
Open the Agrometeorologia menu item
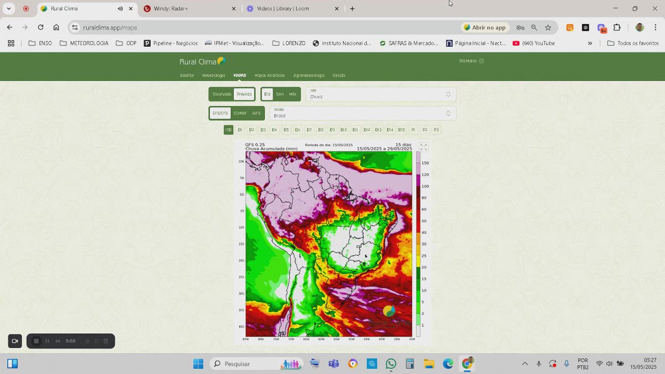pos(309,75)
